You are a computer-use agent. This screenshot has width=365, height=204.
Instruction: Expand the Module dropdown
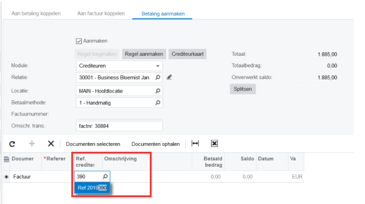click(158, 66)
